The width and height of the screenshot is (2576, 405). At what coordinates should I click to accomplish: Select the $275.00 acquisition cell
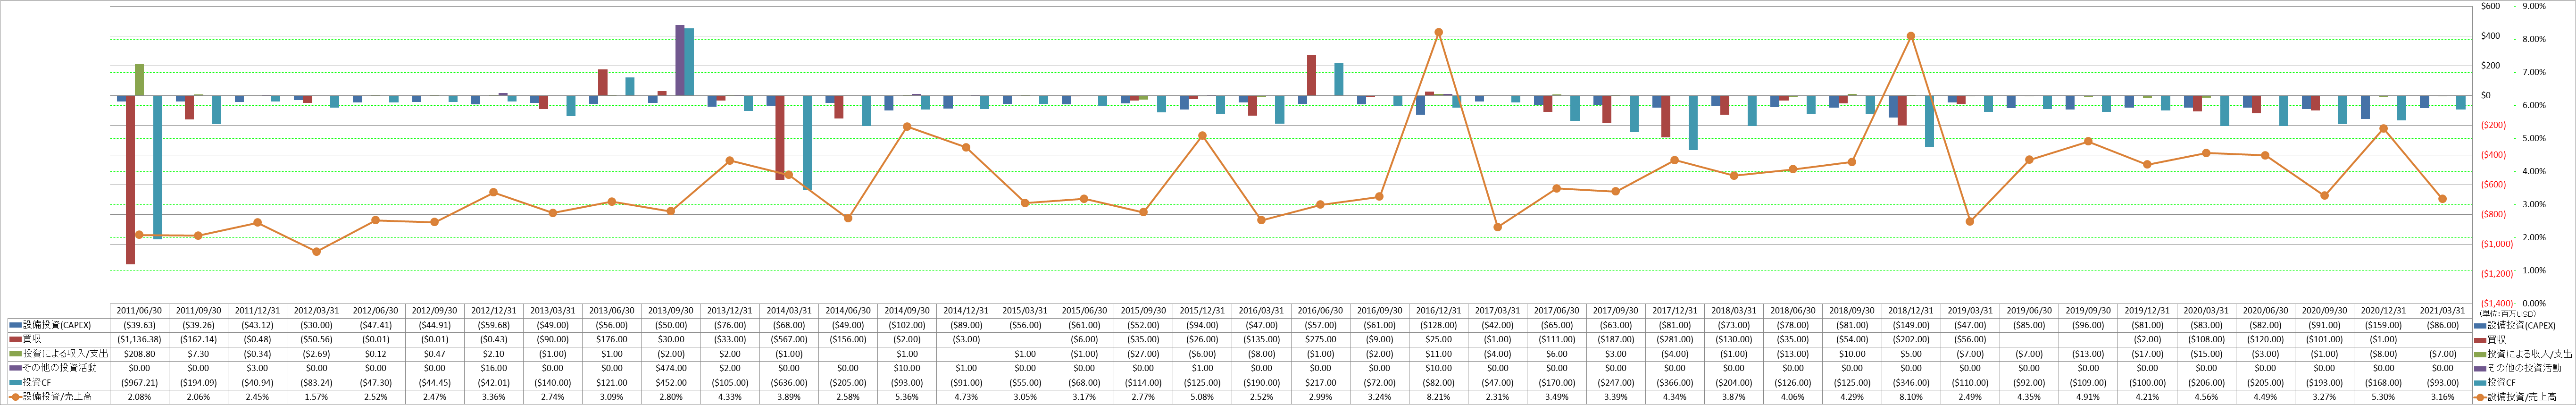coord(1320,339)
